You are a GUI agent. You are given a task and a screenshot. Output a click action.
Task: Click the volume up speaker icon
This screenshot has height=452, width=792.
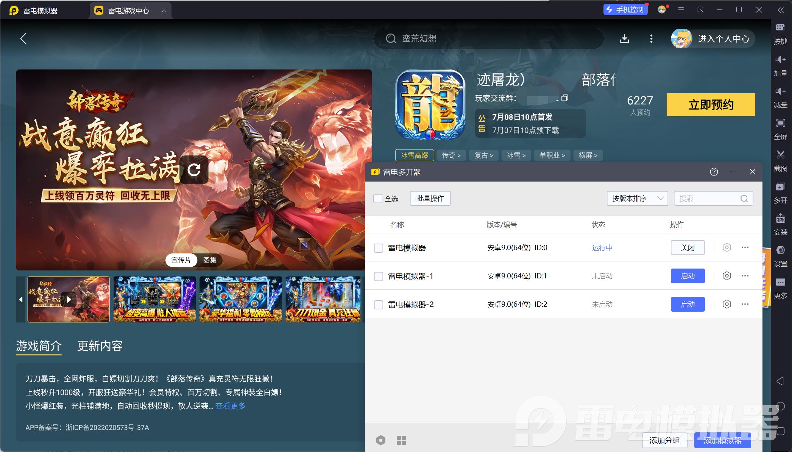780,59
